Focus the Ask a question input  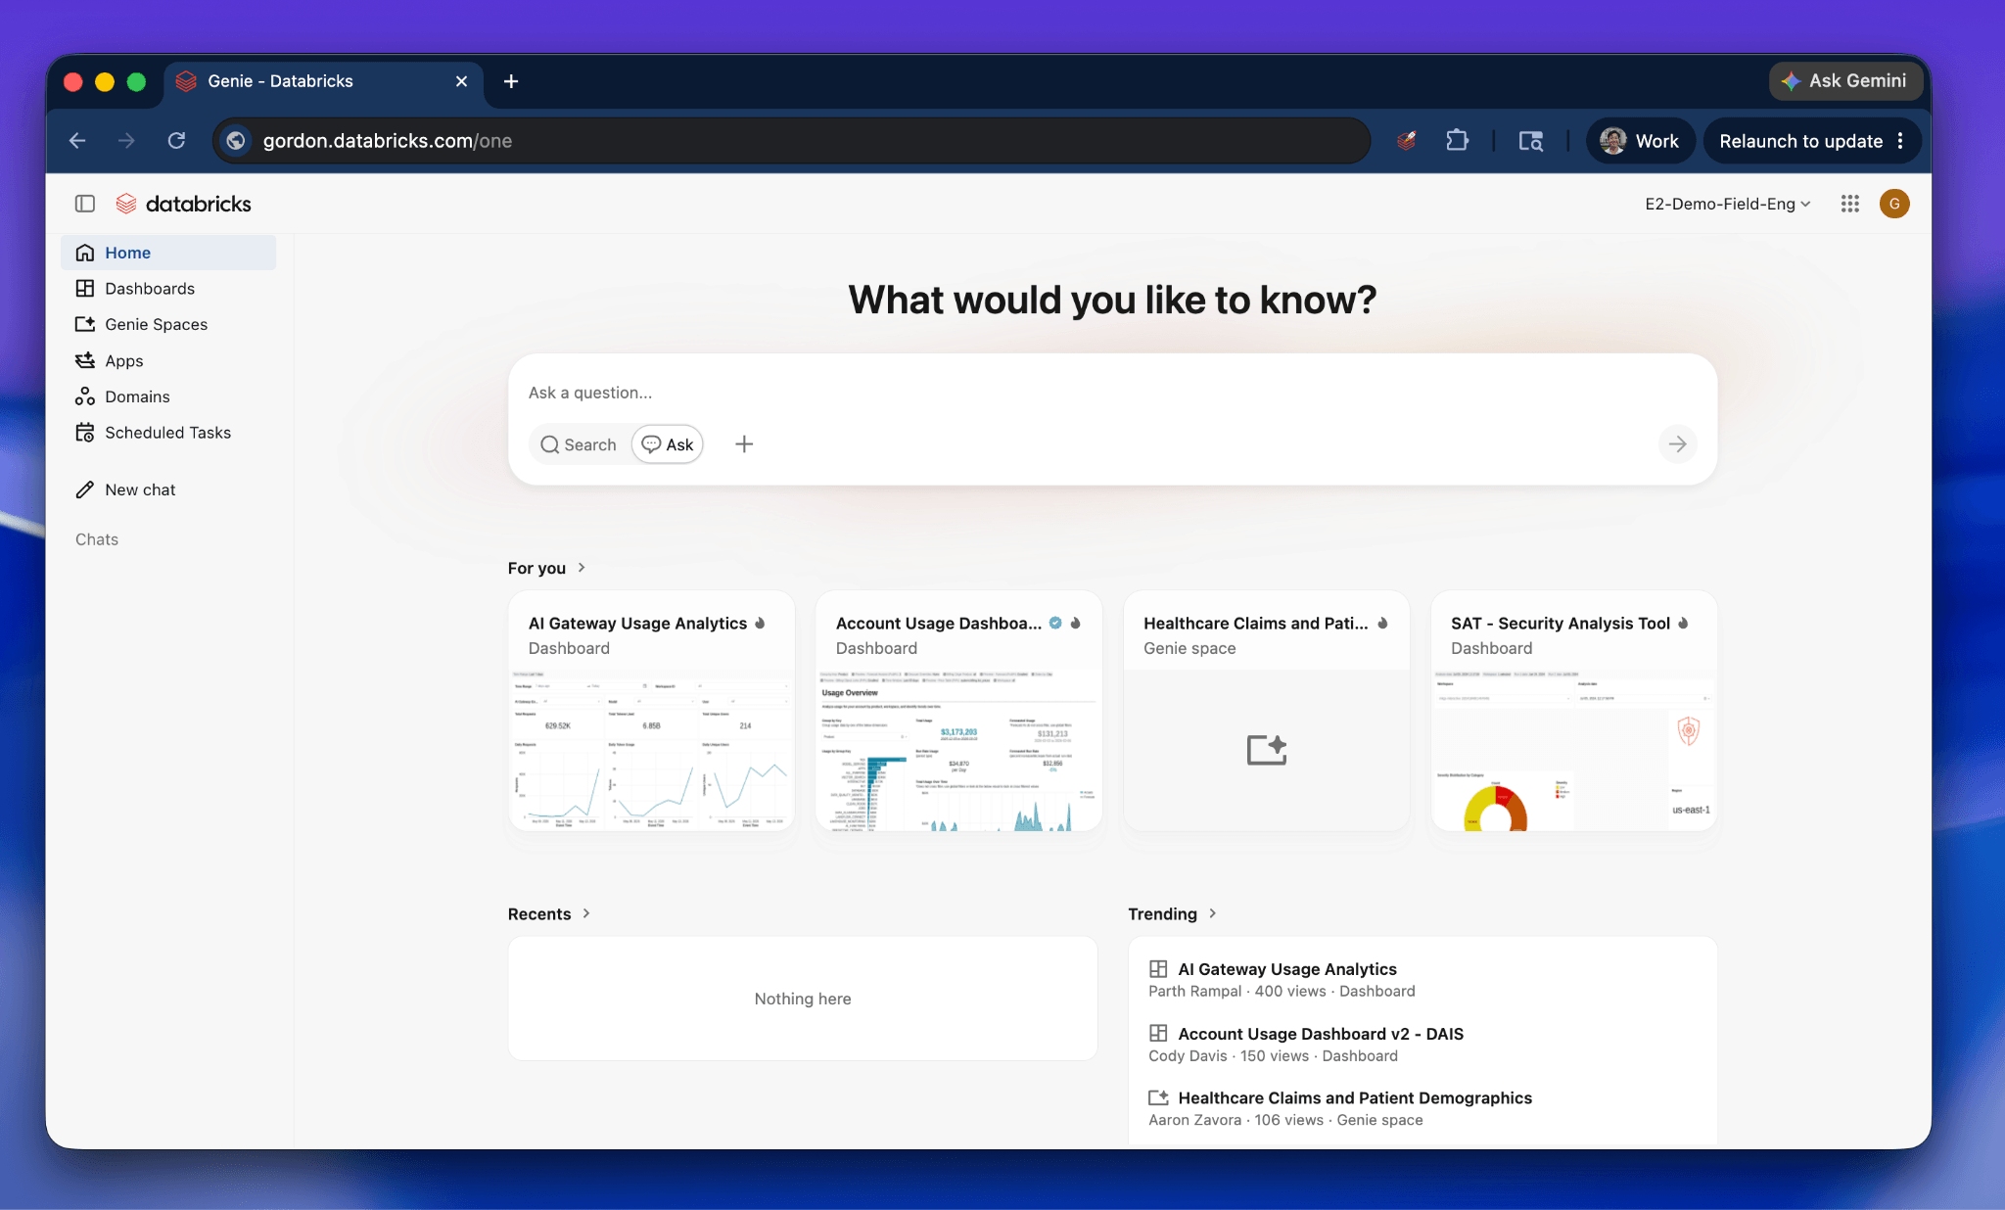[1112, 393]
